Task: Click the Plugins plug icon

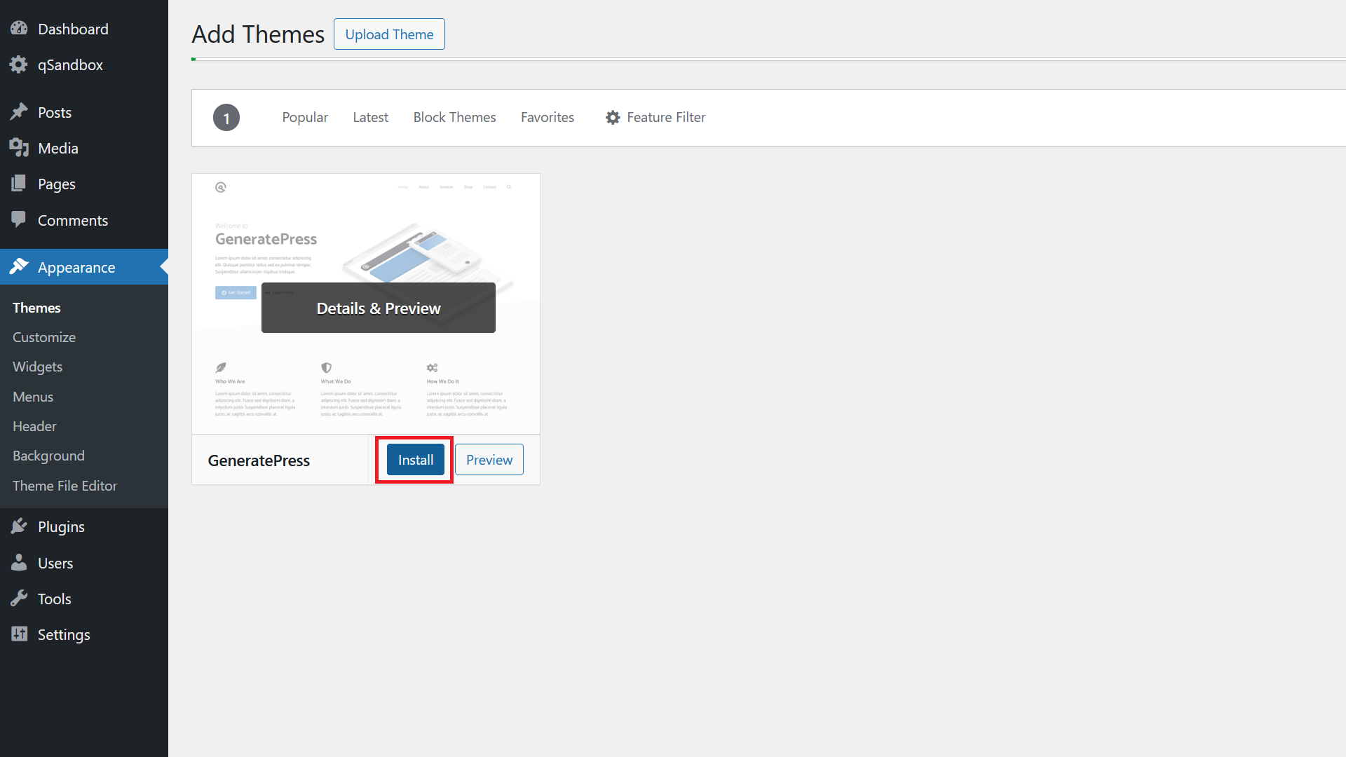Action: pyautogui.click(x=19, y=526)
